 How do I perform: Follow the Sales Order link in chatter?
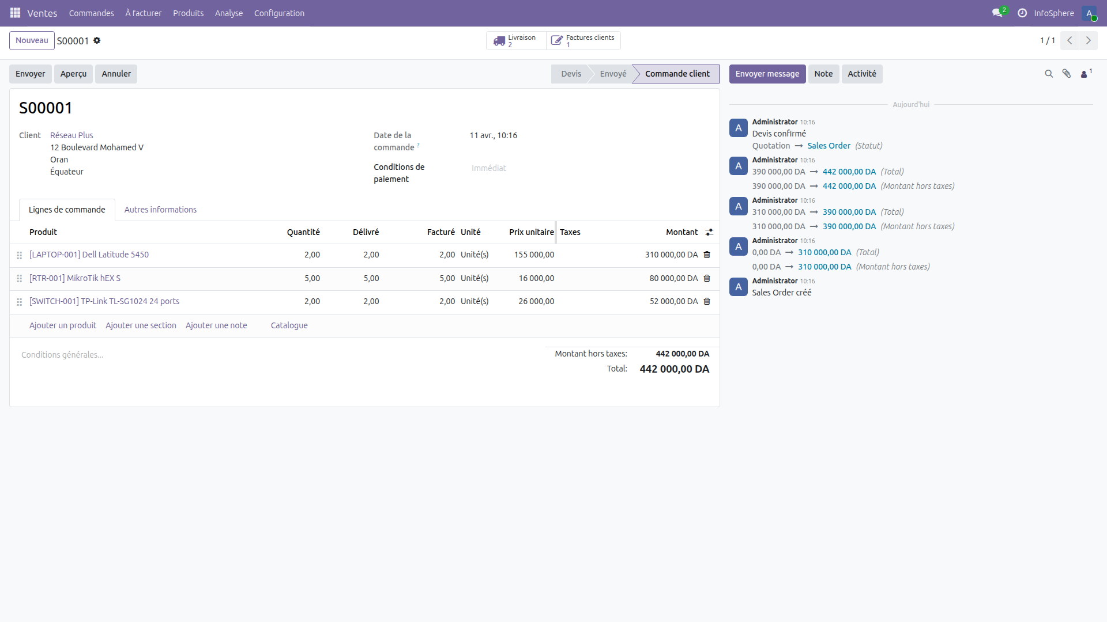point(829,146)
